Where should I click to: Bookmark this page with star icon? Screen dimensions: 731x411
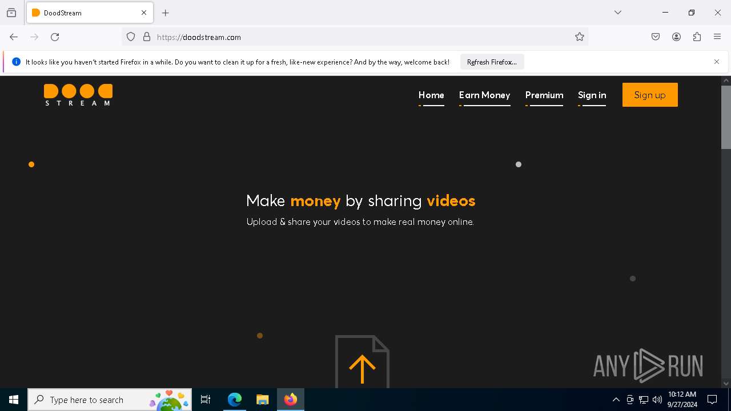(580, 37)
